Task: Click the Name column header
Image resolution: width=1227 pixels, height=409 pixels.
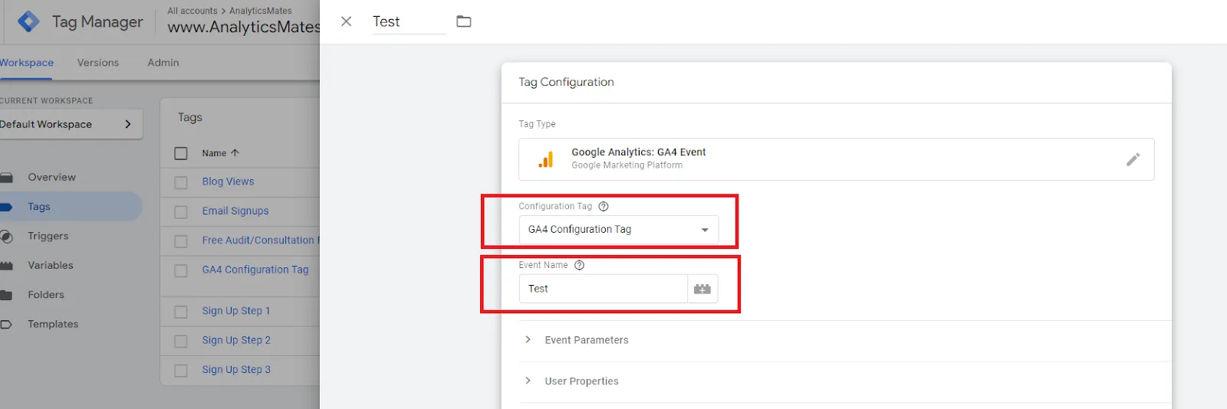Action: [x=214, y=153]
